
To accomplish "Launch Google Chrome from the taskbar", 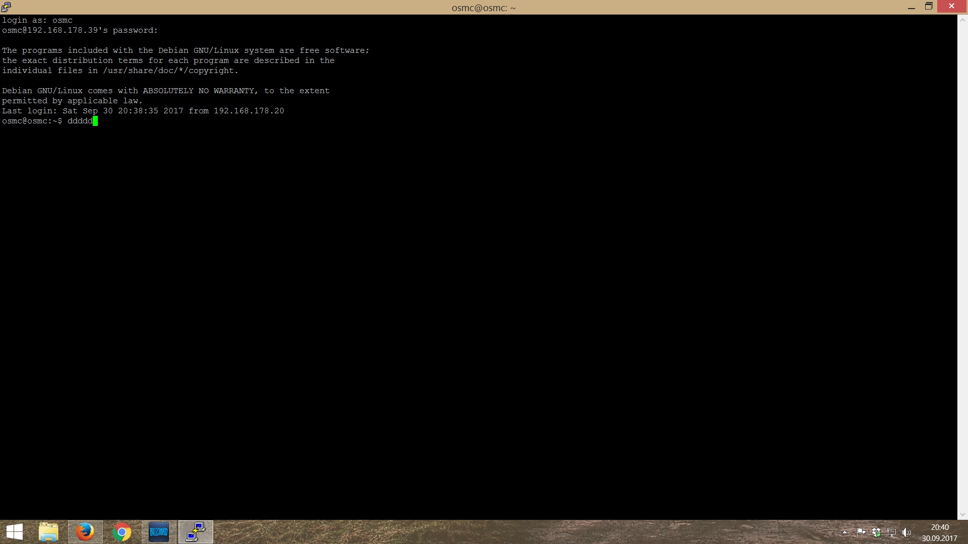I will pyautogui.click(x=122, y=532).
